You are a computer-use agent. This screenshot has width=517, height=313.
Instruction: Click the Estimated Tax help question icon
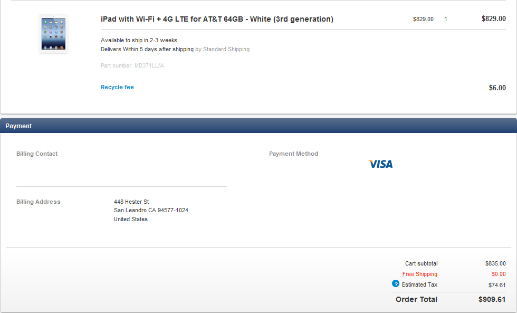(396, 284)
